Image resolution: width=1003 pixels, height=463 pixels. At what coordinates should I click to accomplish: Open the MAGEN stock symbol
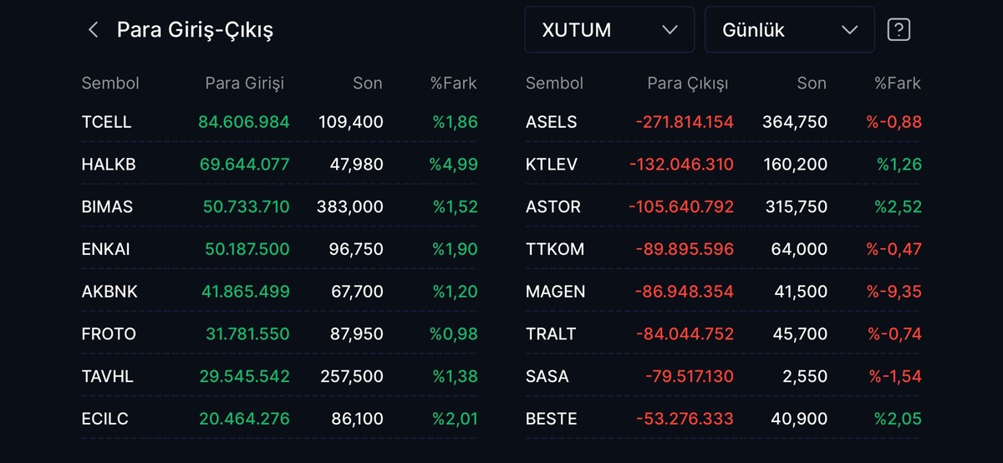click(556, 292)
